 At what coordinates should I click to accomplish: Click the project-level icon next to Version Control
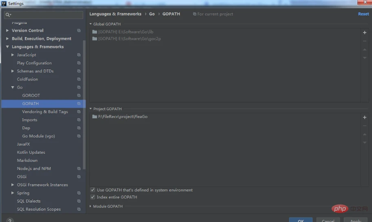click(79, 30)
